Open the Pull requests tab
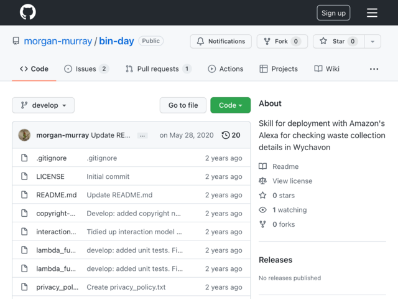The image size is (398, 299). [x=159, y=69]
